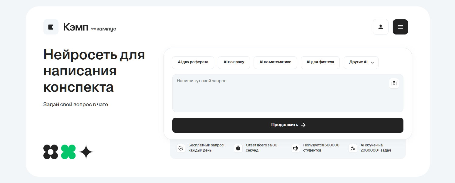
Task: Choose AI для физтеха option
Action: [x=320, y=62]
